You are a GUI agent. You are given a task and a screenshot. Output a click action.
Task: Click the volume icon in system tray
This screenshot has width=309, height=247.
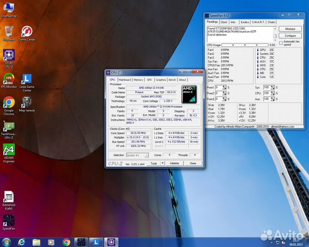click(284, 242)
